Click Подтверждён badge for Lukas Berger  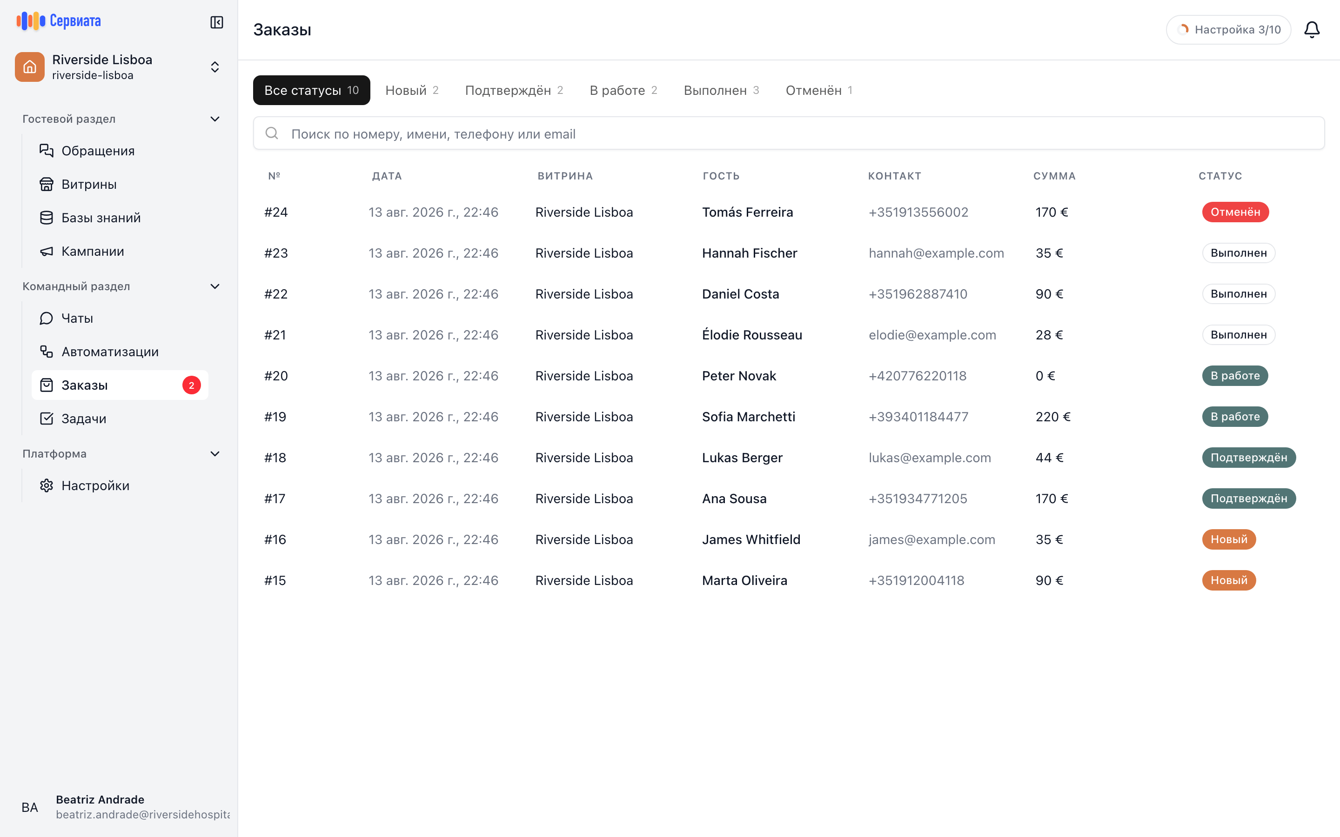pos(1249,458)
